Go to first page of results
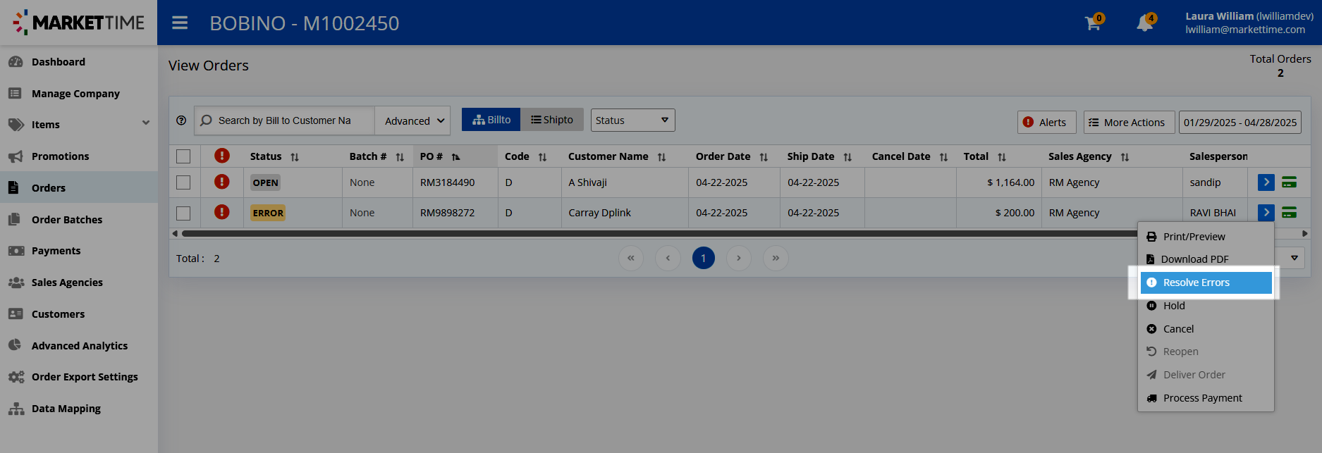 (631, 258)
